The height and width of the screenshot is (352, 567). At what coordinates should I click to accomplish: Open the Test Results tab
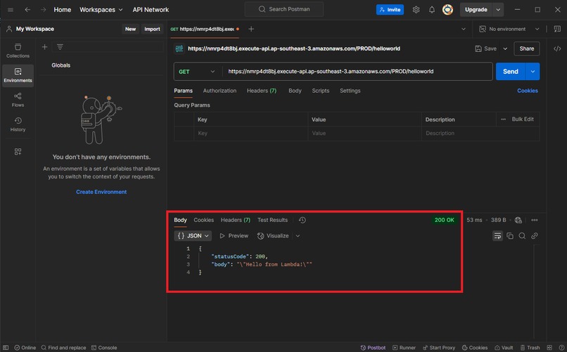(273, 220)
